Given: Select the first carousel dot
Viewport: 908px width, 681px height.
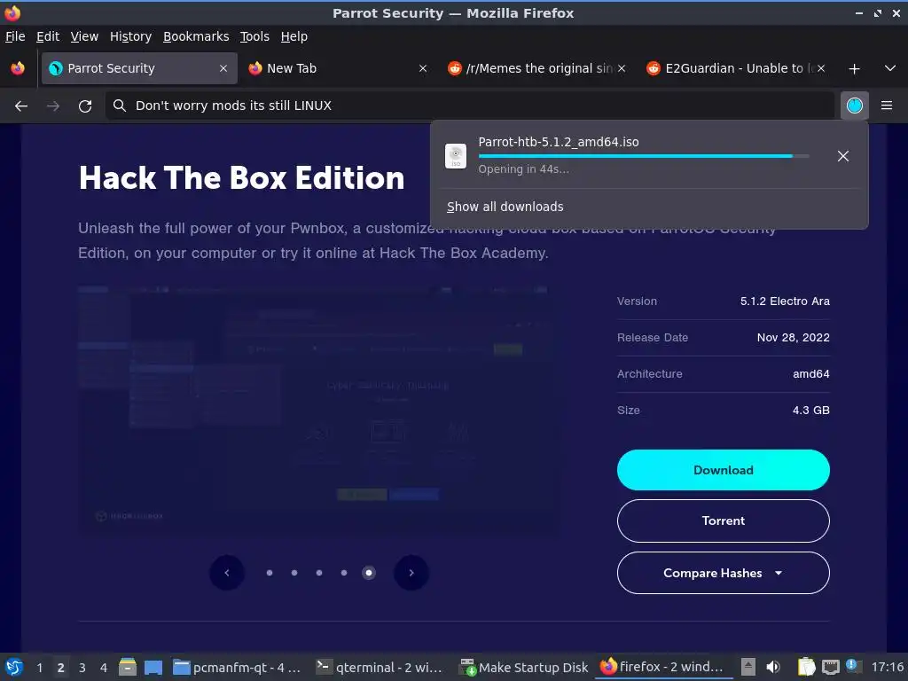Looking at the screenshot, I should tap(270, 573).
